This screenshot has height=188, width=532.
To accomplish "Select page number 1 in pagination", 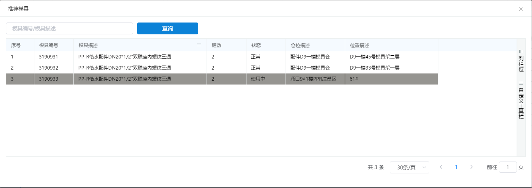I will click(456, 167).
